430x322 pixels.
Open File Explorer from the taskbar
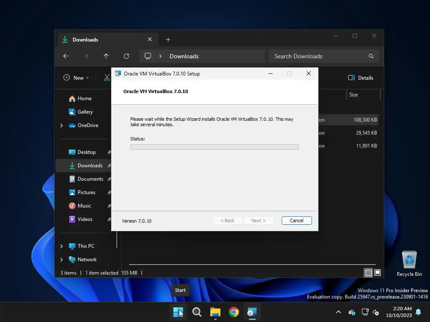coord(215,312)
